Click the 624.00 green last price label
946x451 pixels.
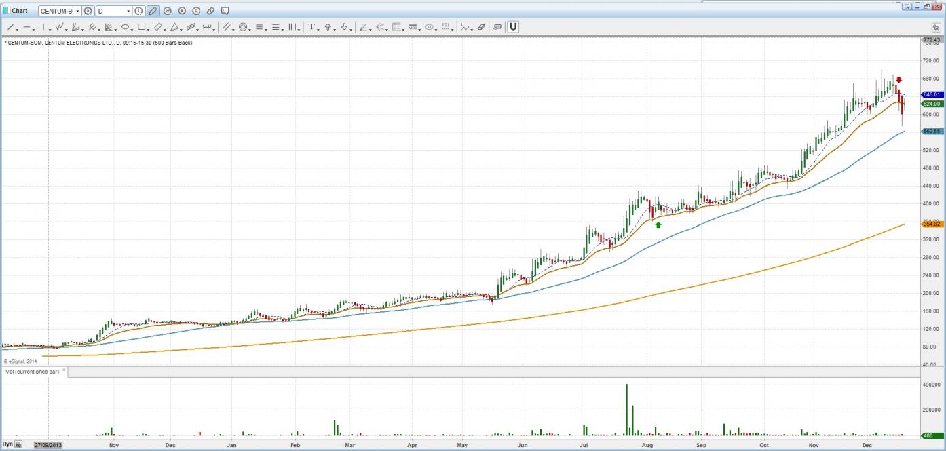tap(932, 104)
